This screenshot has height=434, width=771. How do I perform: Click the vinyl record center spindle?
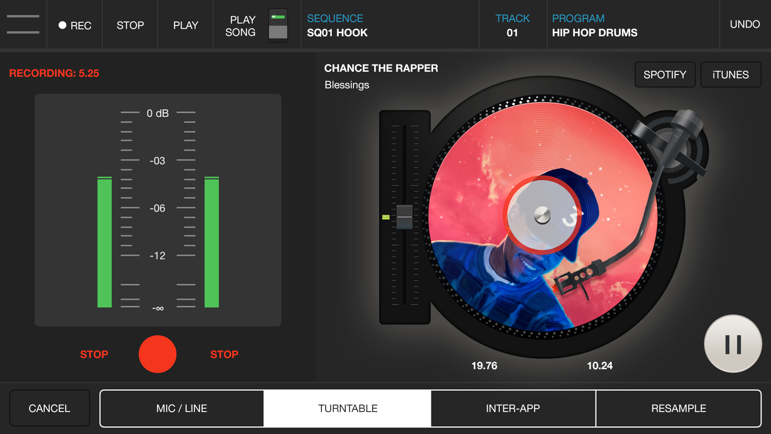pyautogui.click(x=542, y=215)
